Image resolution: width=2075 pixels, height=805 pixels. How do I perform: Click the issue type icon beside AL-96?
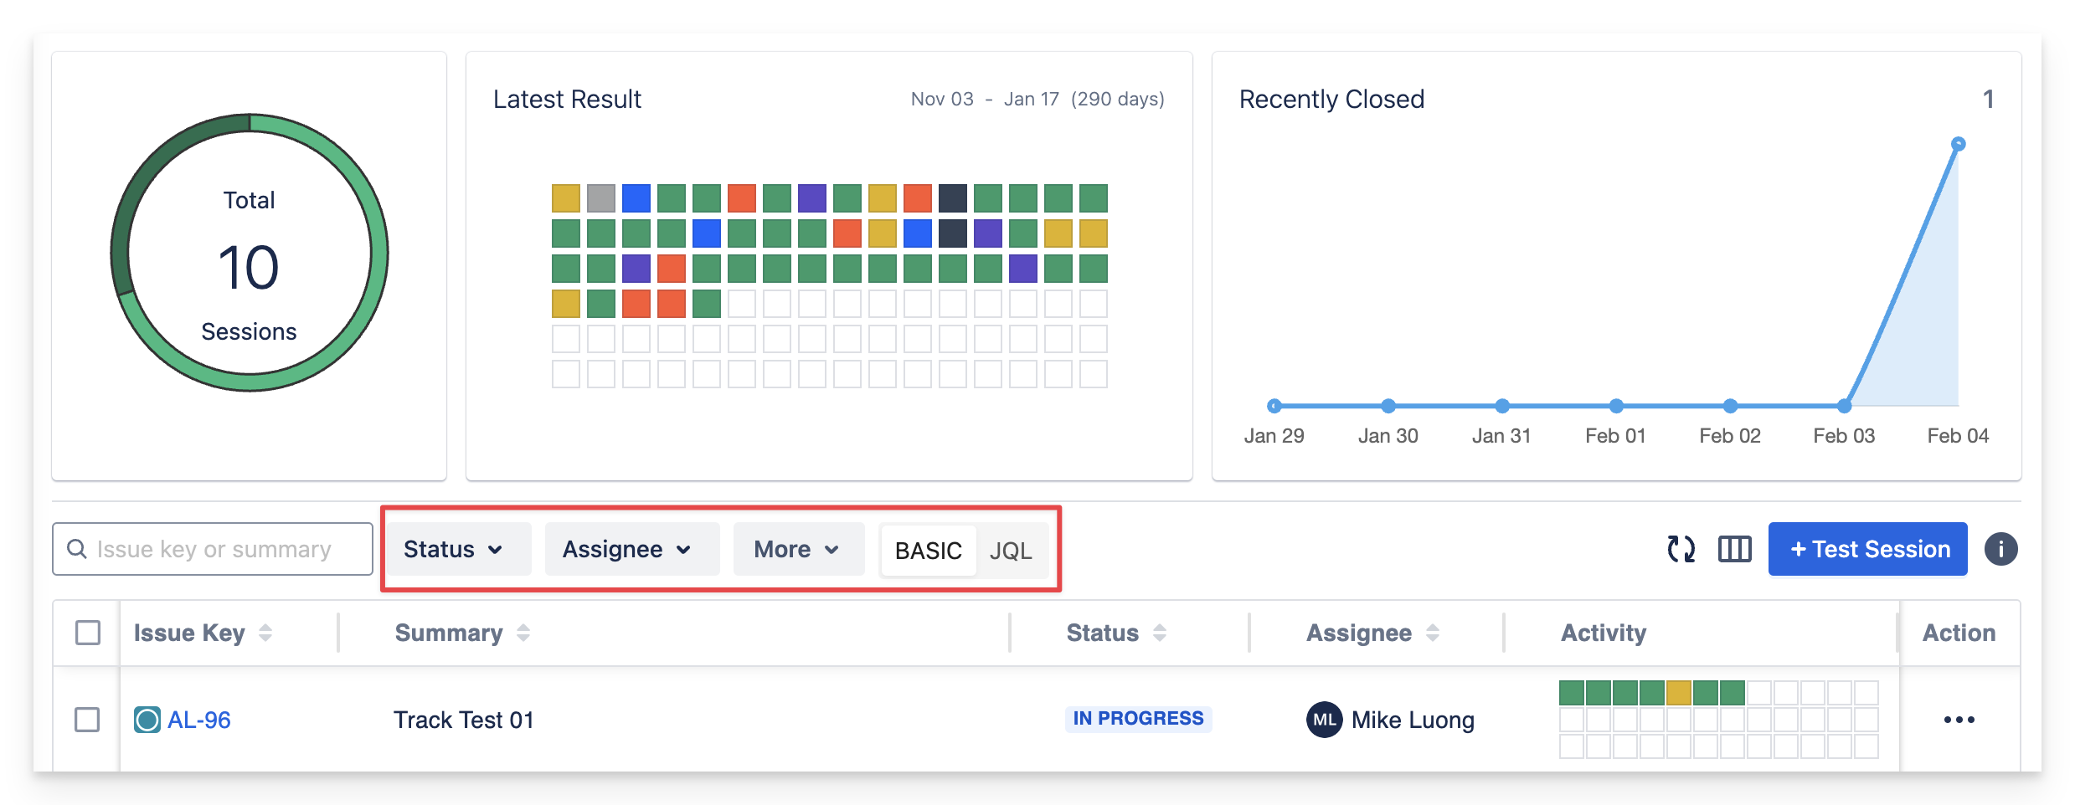tap(147, 720)
